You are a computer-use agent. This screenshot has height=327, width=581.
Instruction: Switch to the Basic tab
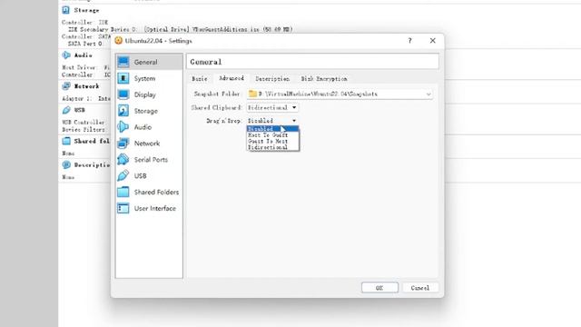(x=200, y=79)
